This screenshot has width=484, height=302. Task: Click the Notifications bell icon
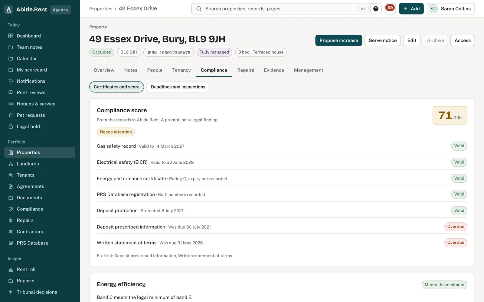(11, 81)
